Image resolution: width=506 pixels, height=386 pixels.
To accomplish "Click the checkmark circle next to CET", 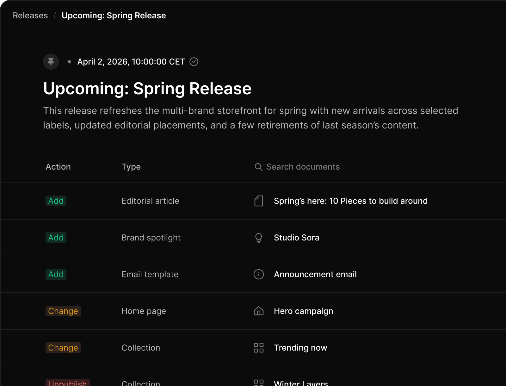I will 194,62.
